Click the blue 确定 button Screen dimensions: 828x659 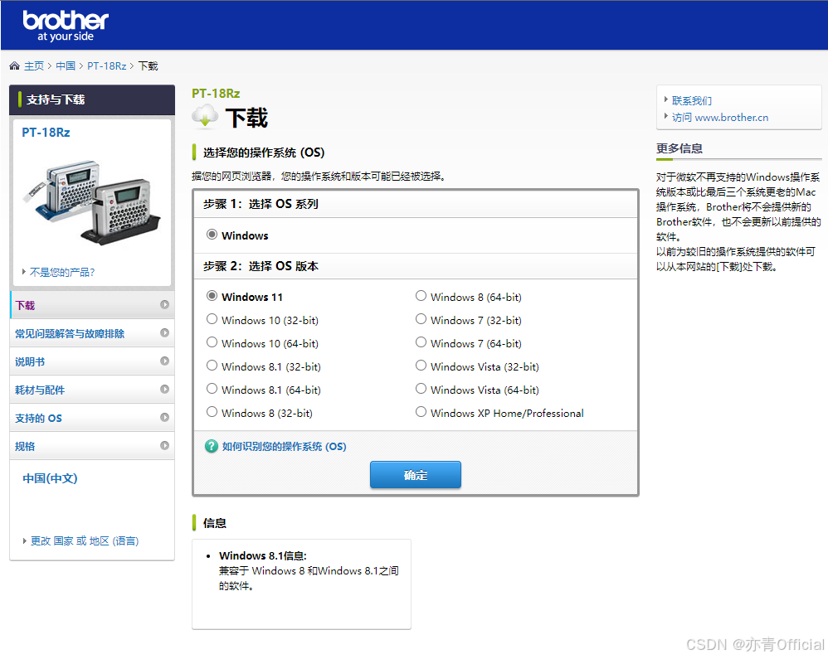(416, 475)
